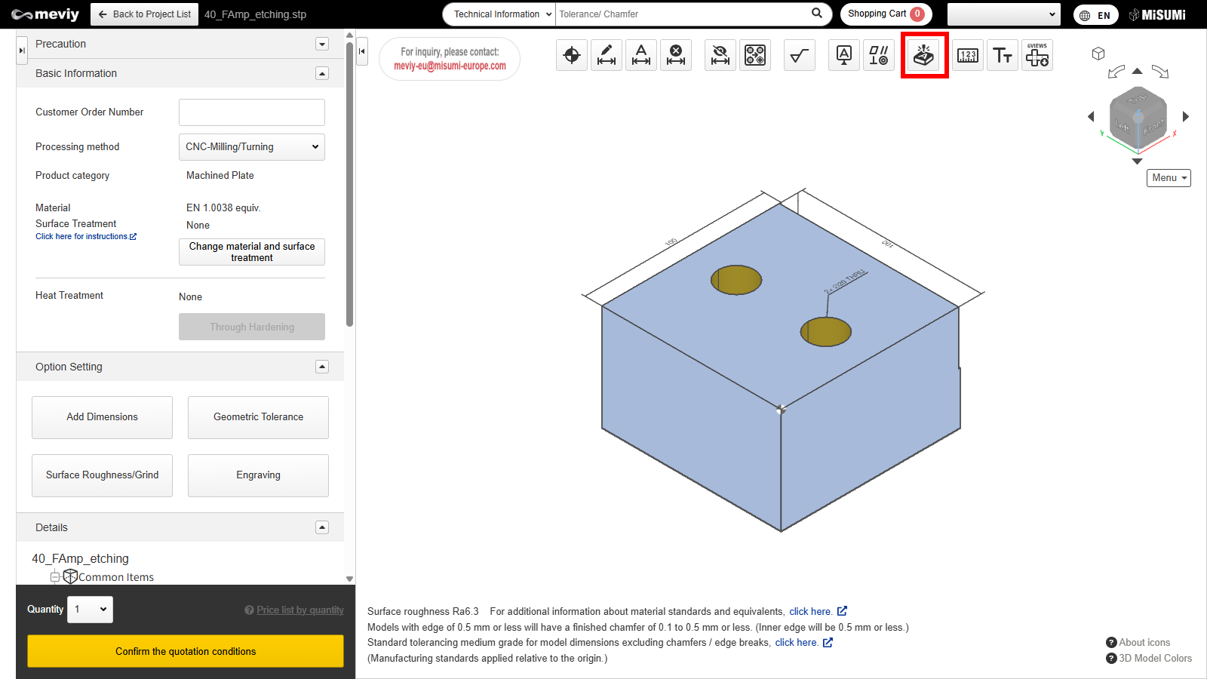This screenshot has height=679, width=1207.
Task: Open the Processing method dropdown
Action: point(252,147)
